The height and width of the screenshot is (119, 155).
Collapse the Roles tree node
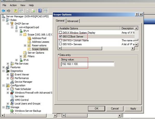pos(4,20)
